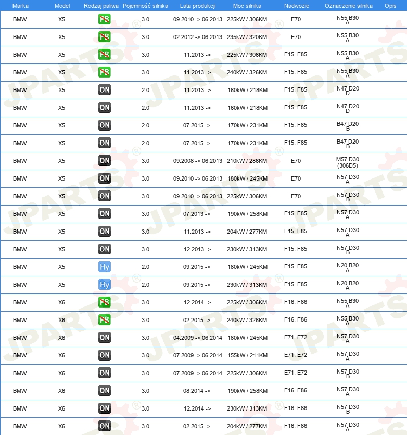Click the '08.2014 ->' production cell

click(197, 391)
